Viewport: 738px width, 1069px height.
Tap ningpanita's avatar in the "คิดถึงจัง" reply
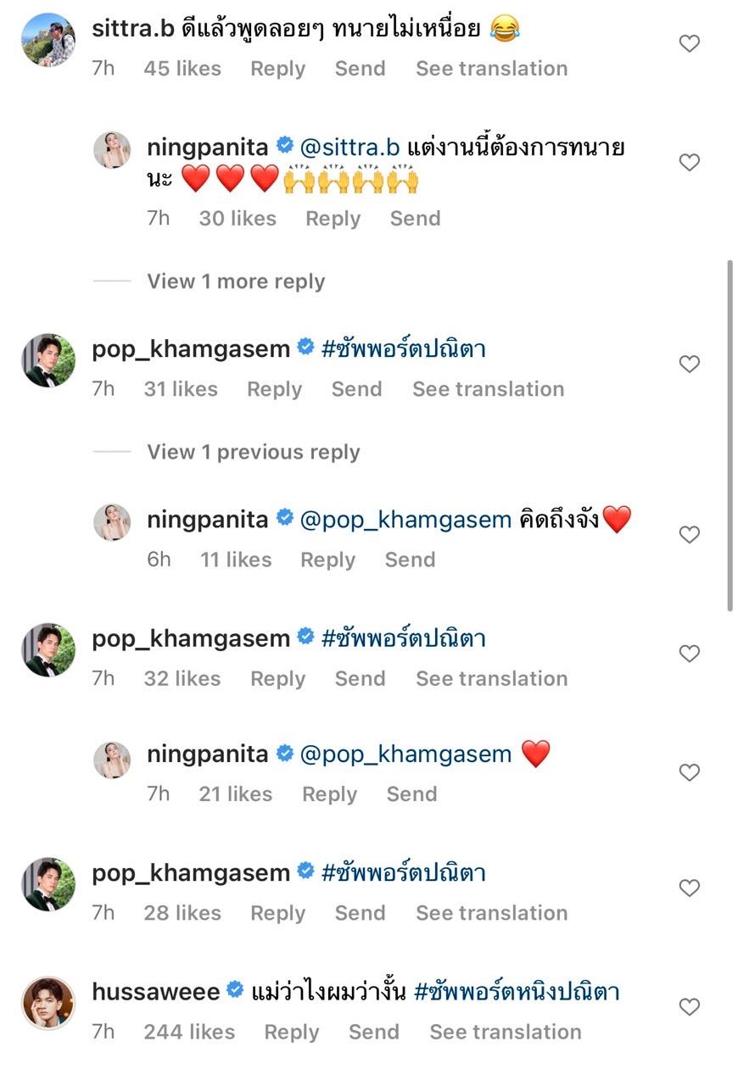click(x=112, y=522)
